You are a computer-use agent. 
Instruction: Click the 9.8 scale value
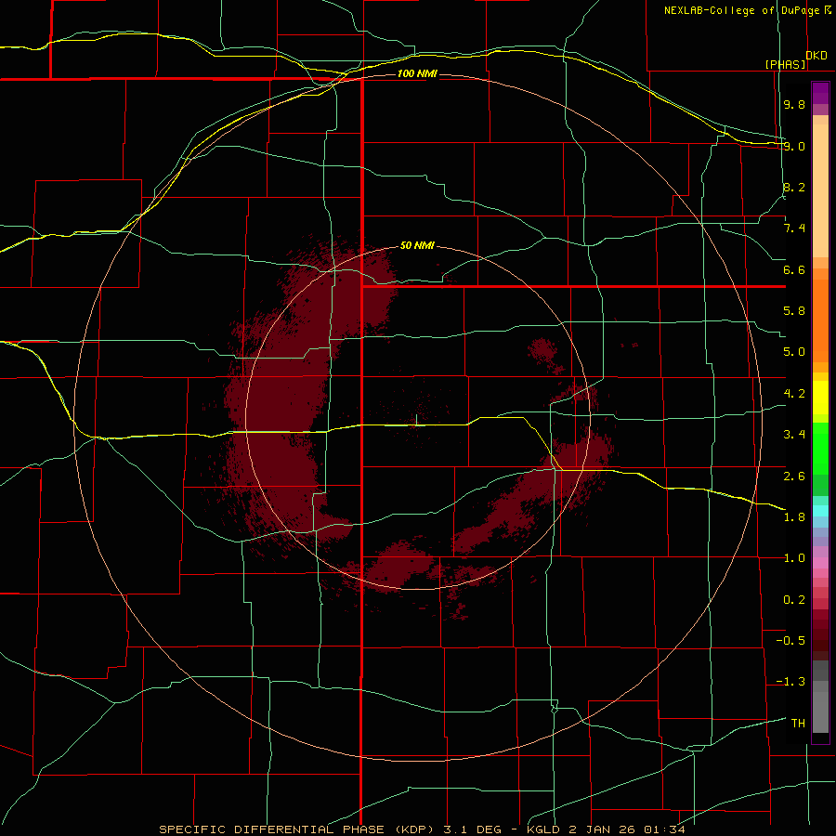pos(794,104)
